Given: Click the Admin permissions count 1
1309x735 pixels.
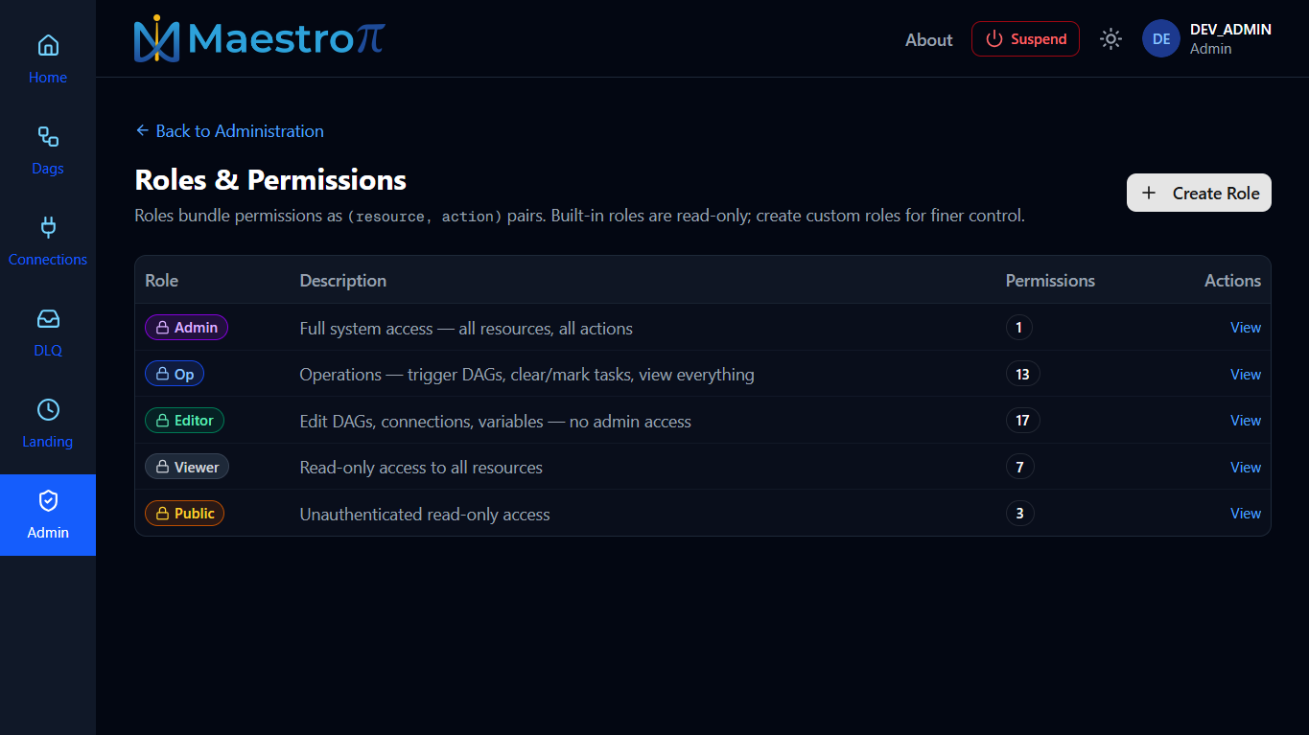Looking at the screenshot, I should (x=1019, y=328).
